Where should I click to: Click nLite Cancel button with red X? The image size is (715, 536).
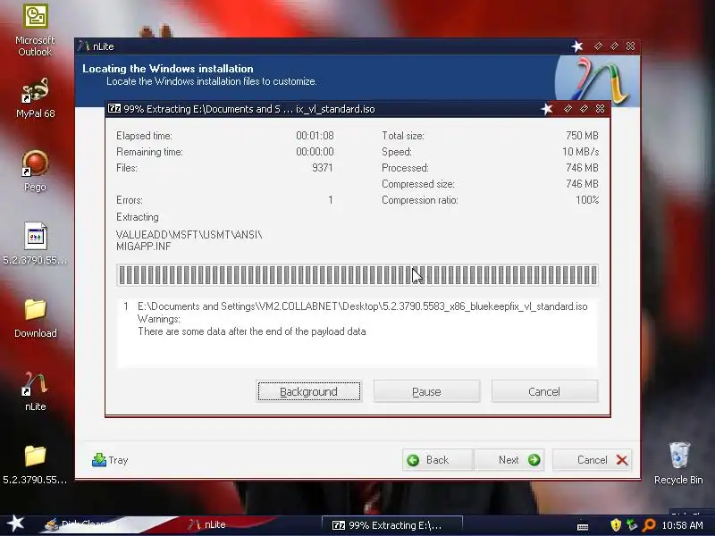point(592,460)
